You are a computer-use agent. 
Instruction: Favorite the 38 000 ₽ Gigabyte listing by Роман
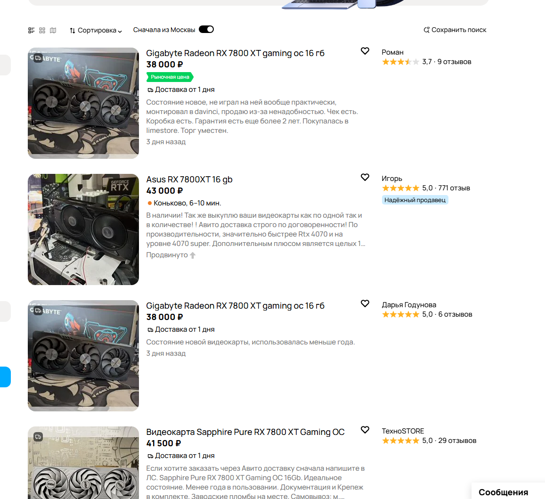click(365, 51)
